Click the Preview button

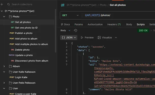click(x=87, y=38)
